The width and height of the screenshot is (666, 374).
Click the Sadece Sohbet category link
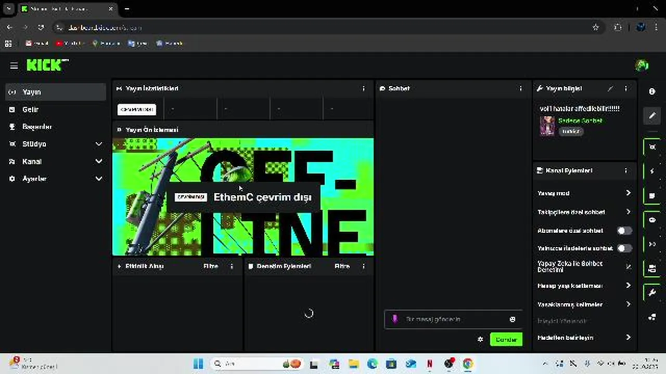pyautogui.click(x=580, y=121)
